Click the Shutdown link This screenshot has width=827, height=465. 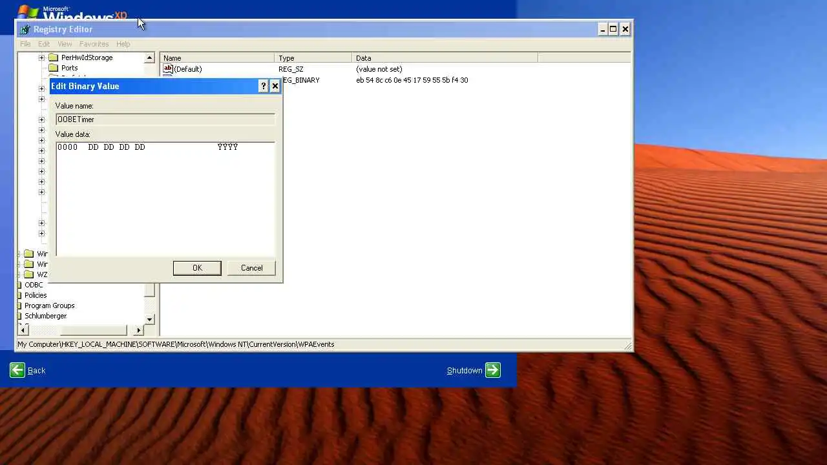pos(465,370)
